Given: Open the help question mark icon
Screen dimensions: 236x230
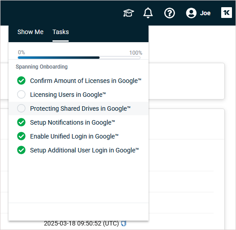Looking at the screenshot, I should 170,13.
